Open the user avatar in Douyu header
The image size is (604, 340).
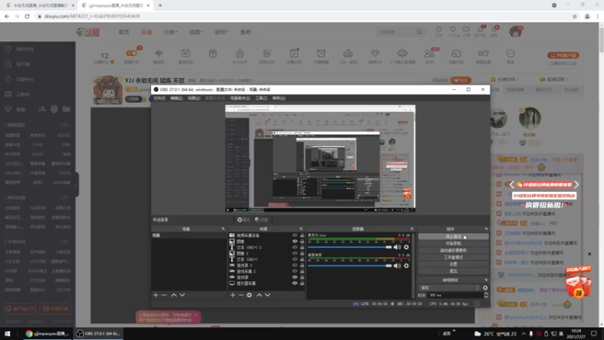click(516, 32)
